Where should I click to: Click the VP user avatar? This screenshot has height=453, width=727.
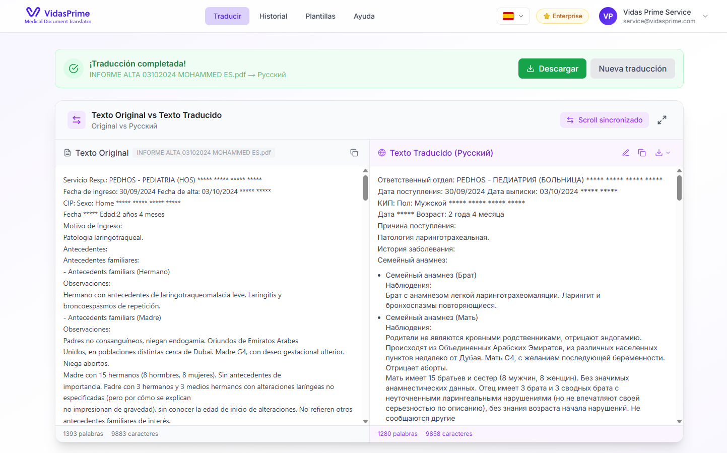608,16
